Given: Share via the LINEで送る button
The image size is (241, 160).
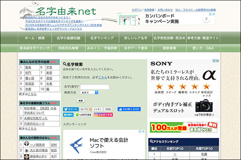Looking at the screenshot, I should (x=82, y=115).
